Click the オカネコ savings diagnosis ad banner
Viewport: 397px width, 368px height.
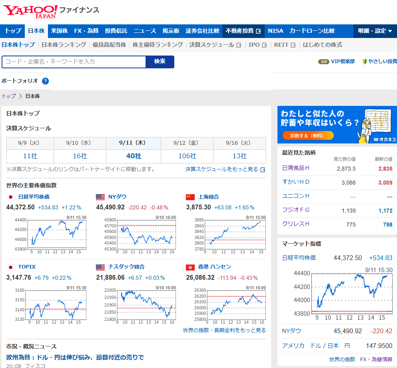pyautogui.click(x=337, y=125)
